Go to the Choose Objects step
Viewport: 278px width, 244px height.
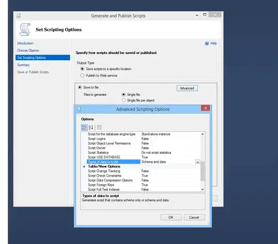(28, 50)
